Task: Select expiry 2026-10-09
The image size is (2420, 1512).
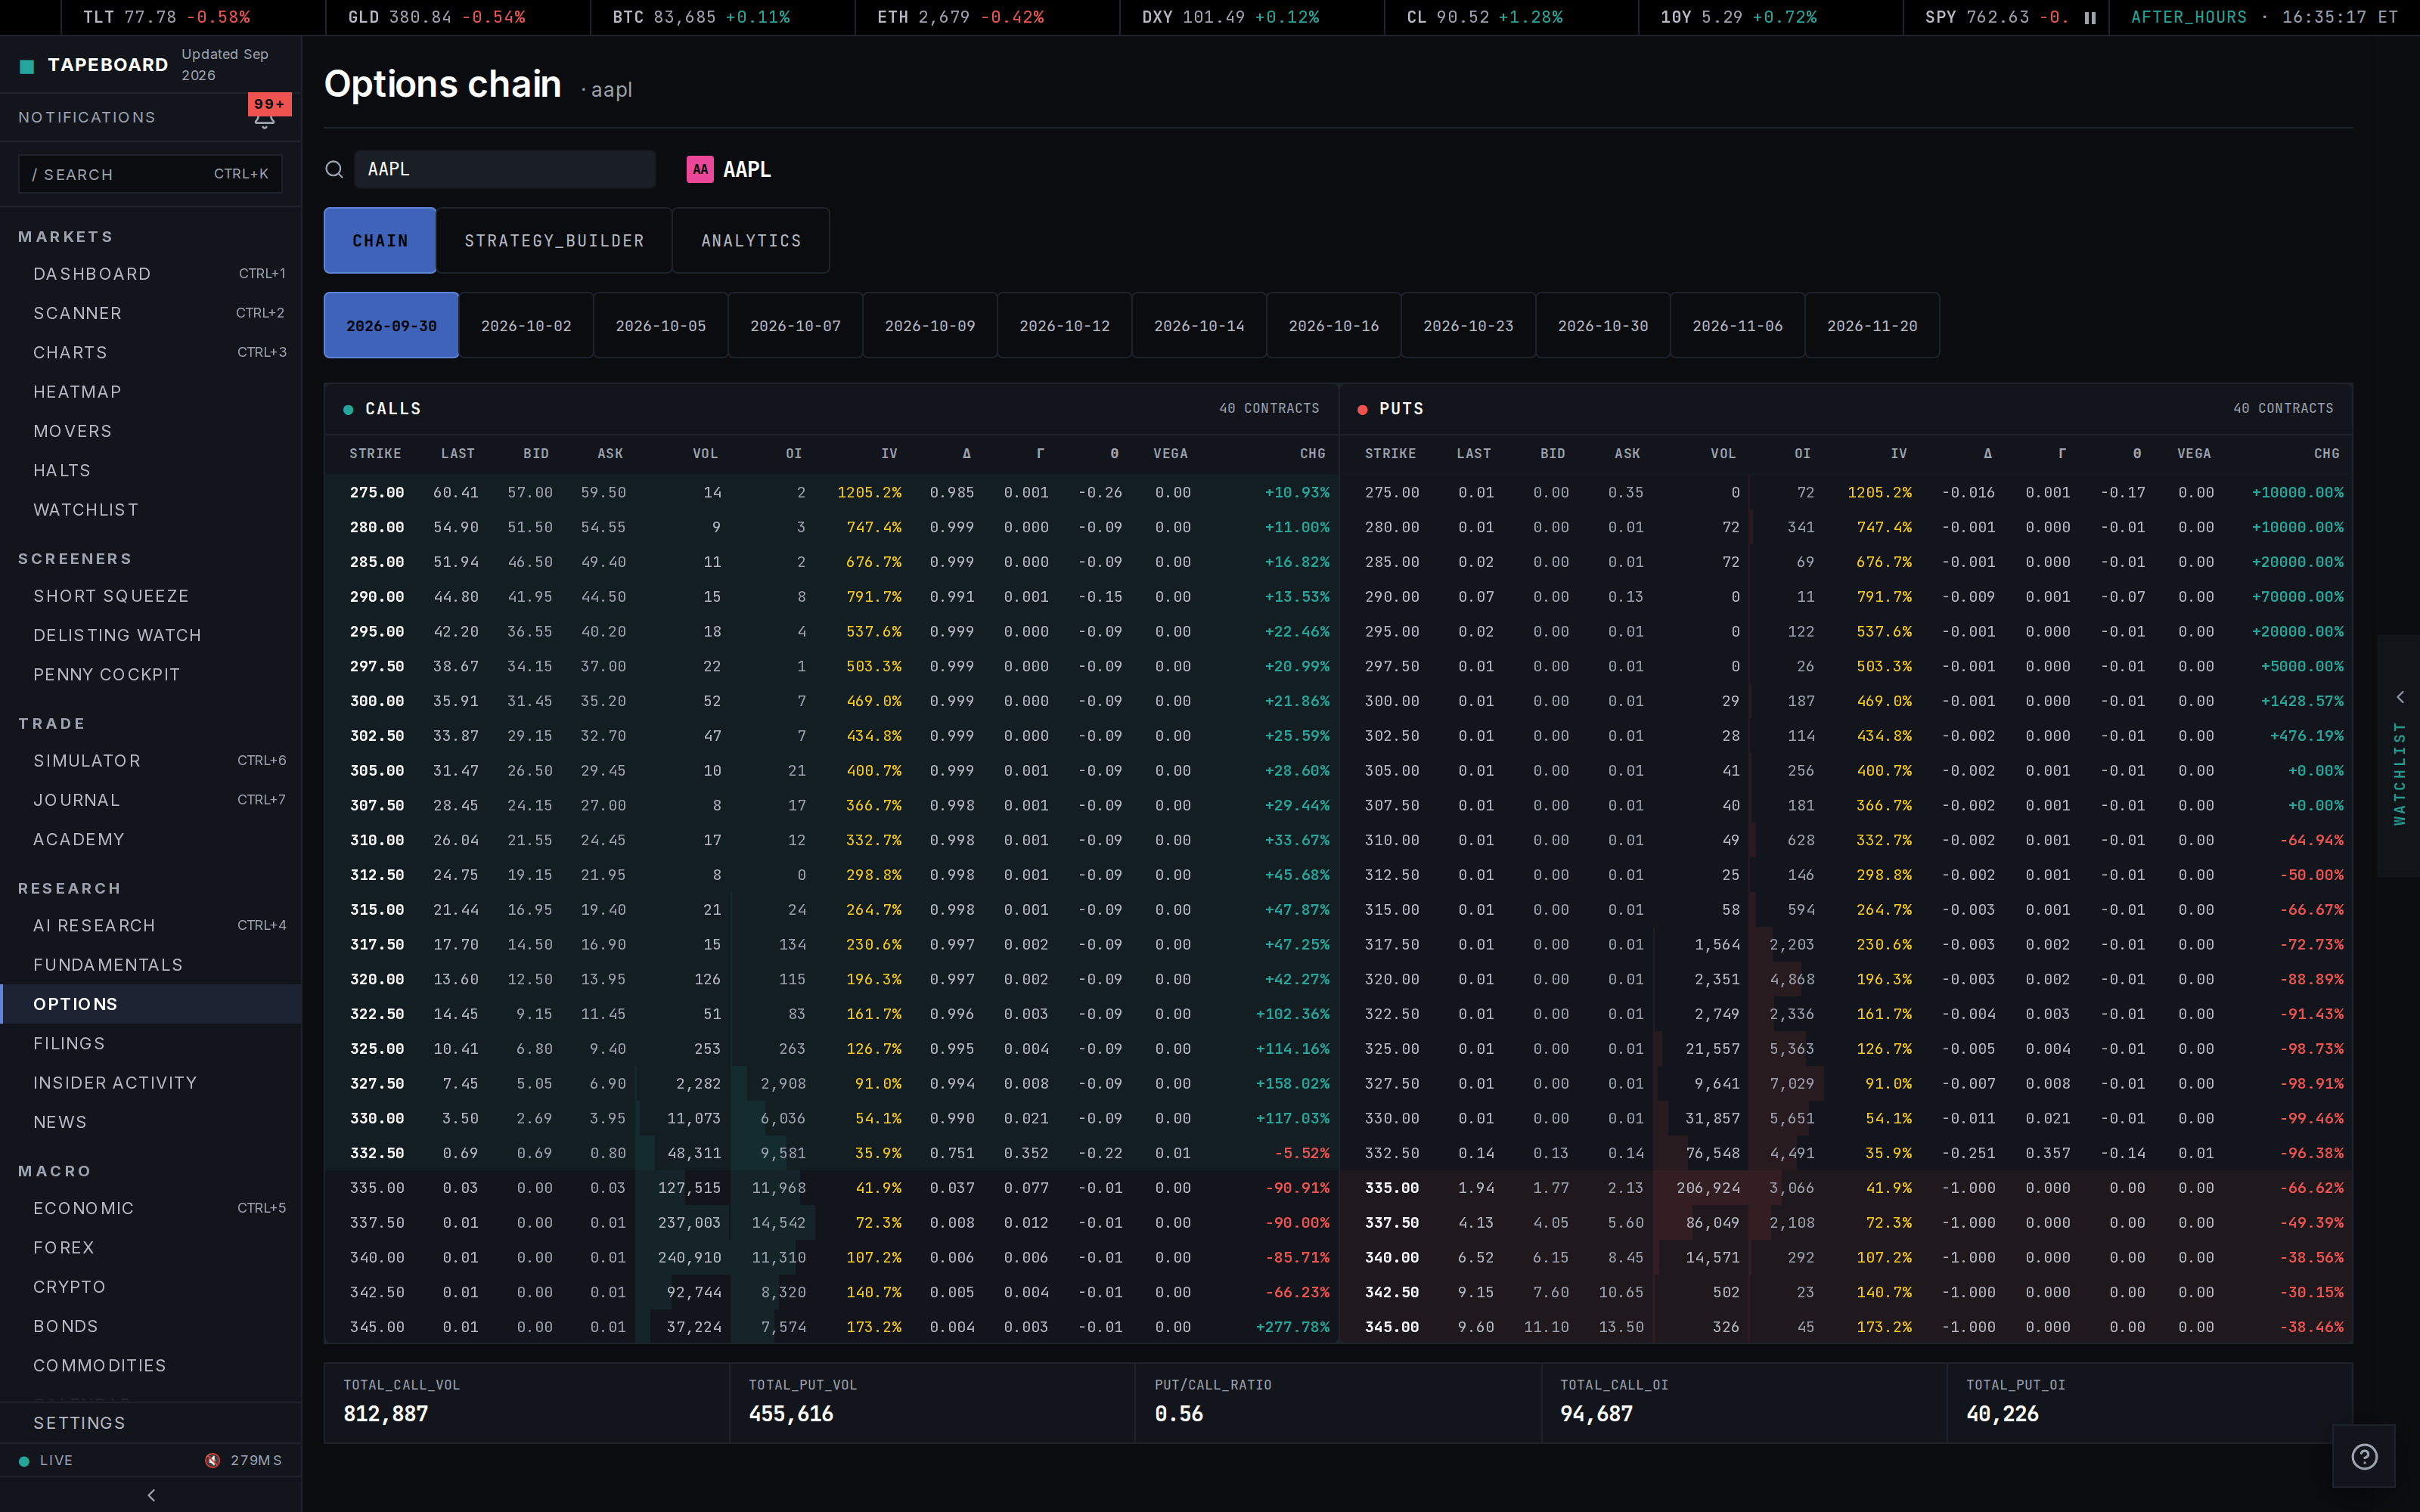Action: pyautogui.click(x=930, y=326)
